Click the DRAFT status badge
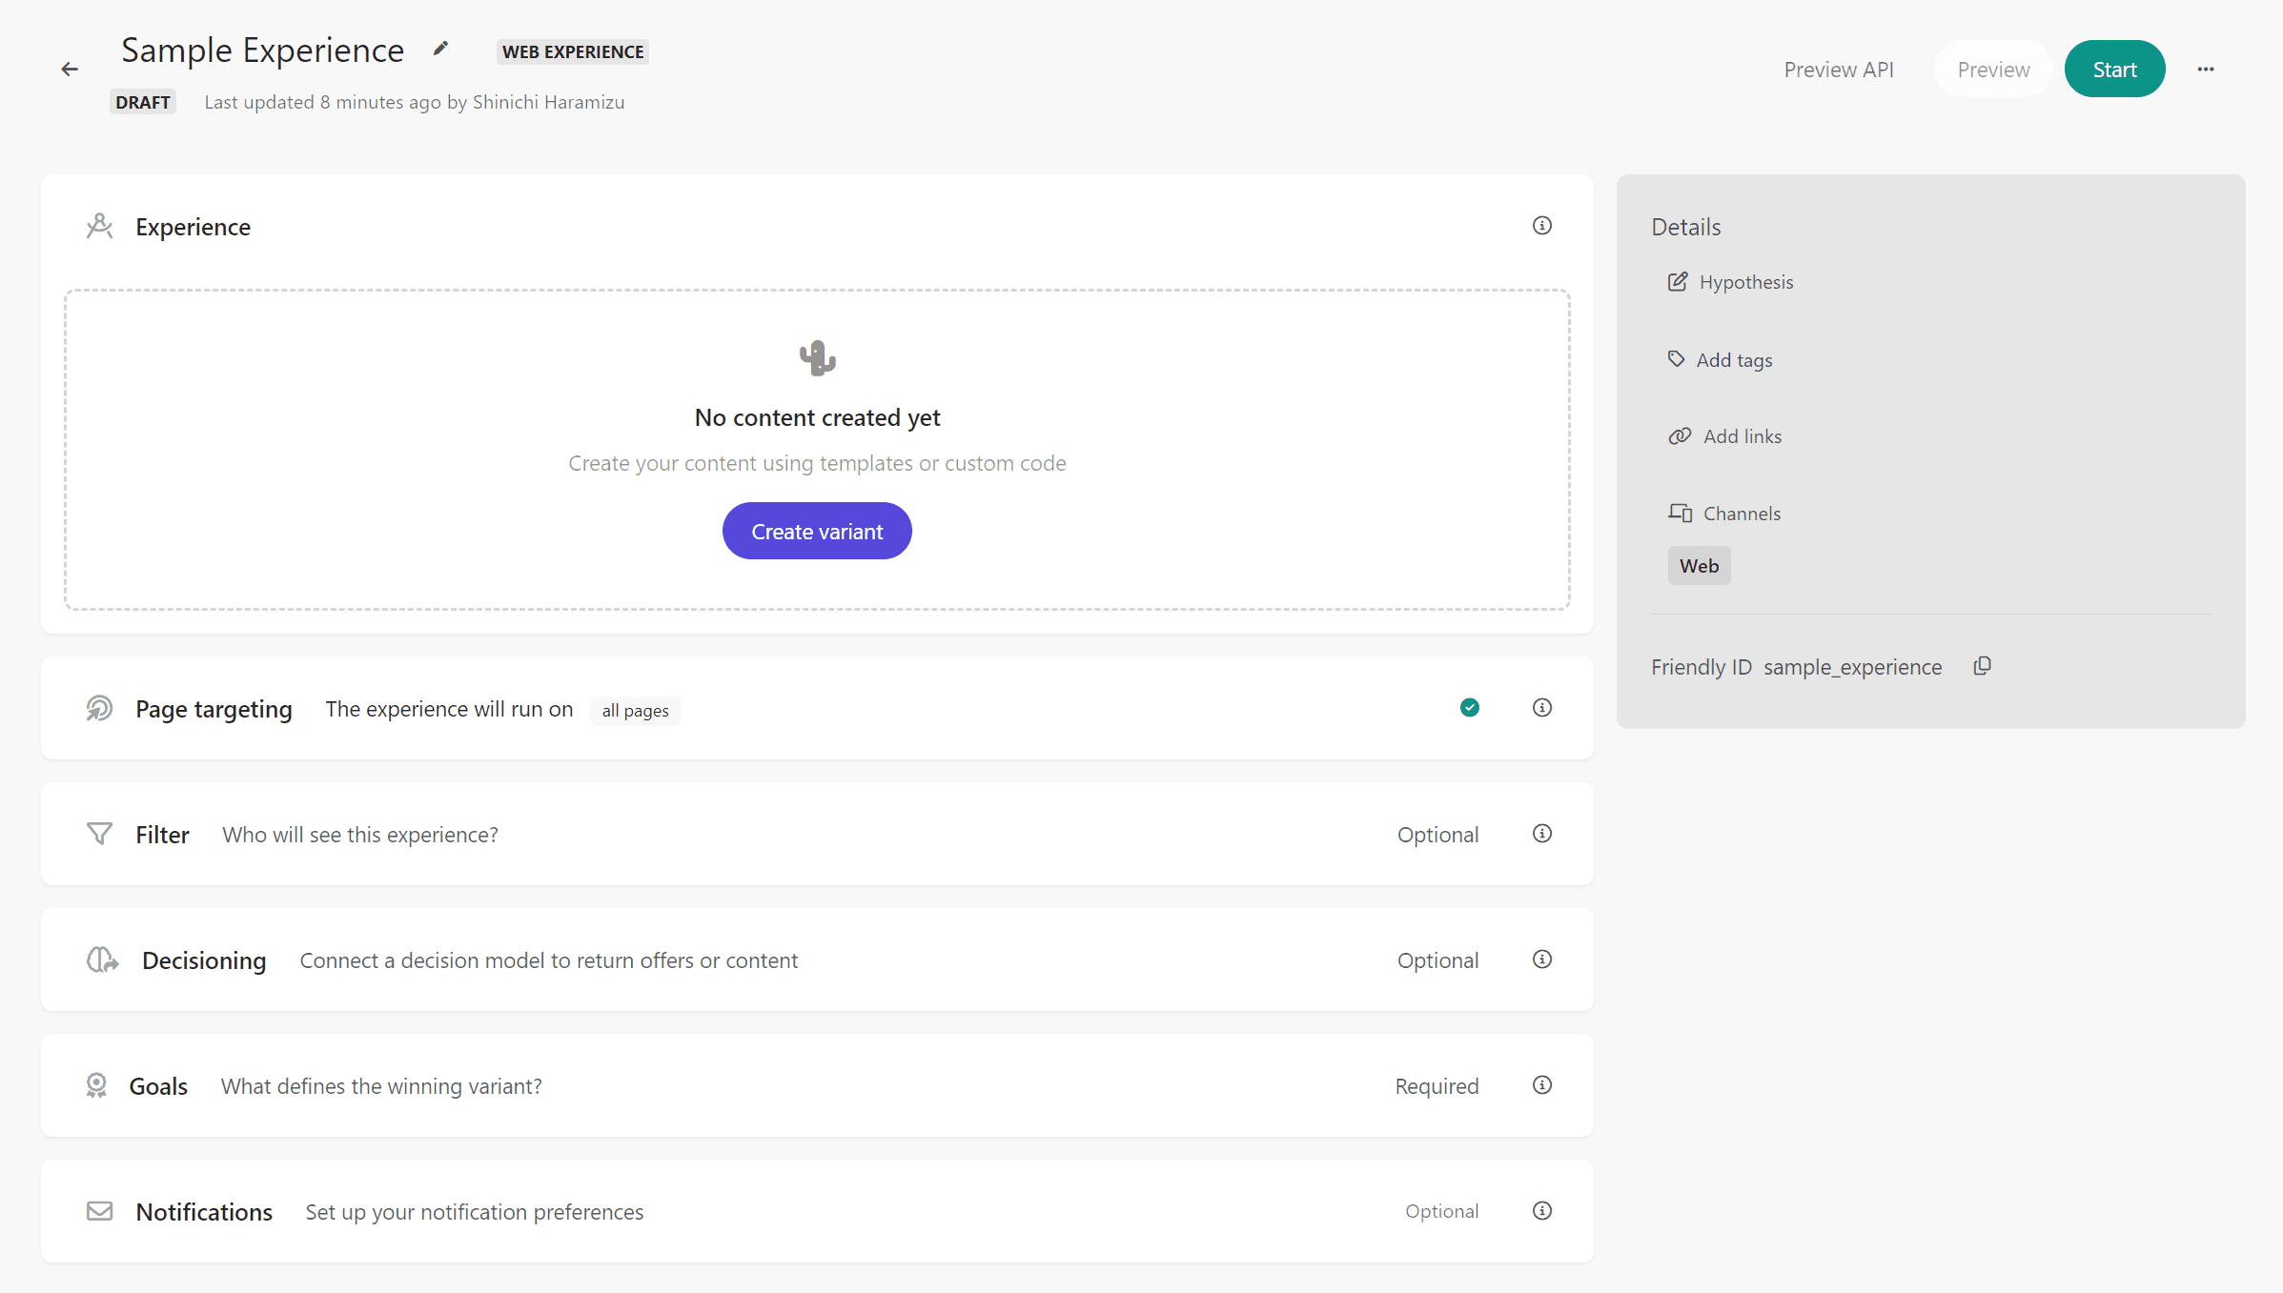The width and height of the screenshot is (2283, 1293). click(x=143, y=102)
